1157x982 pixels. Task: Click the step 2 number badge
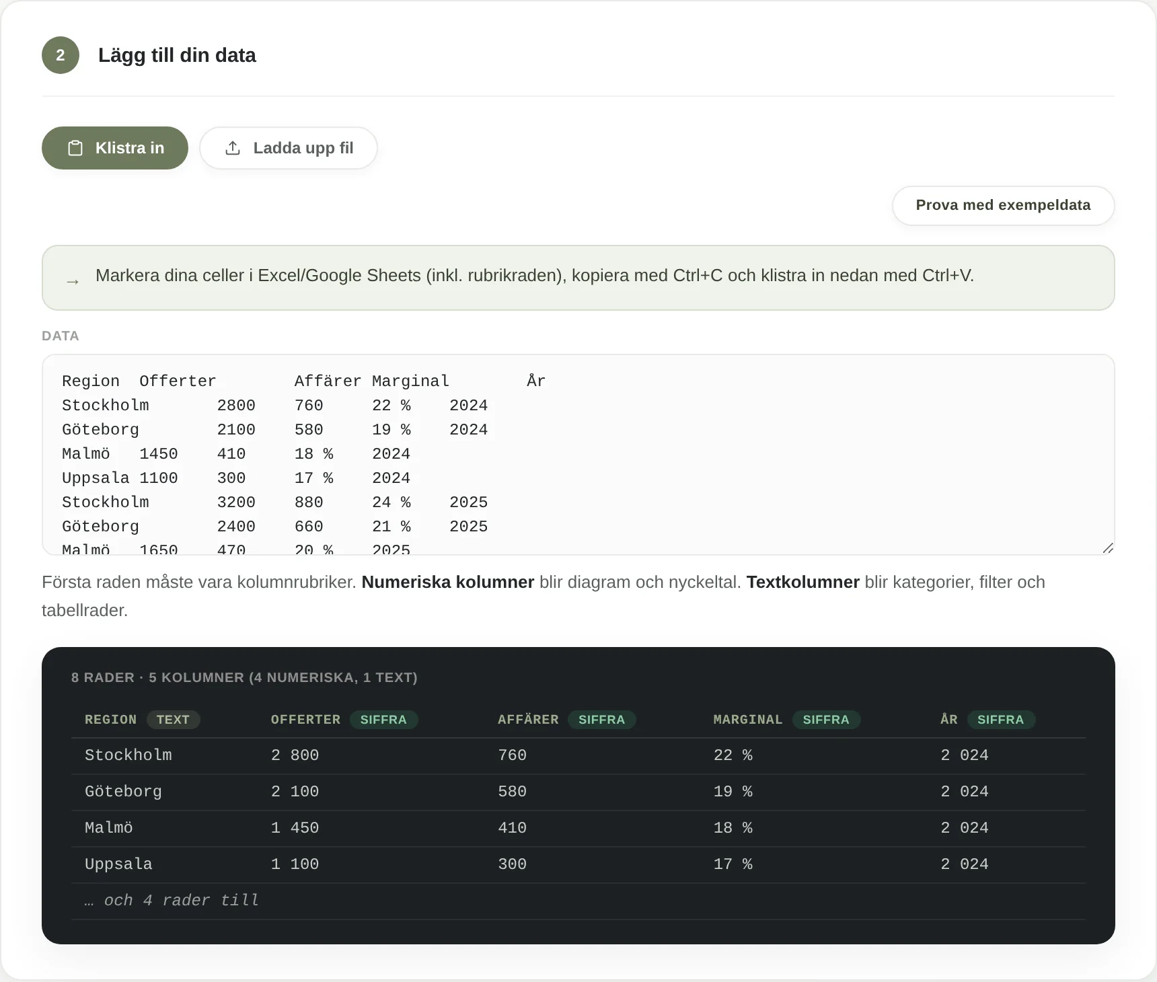(61, 55)
